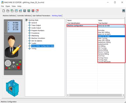Switch to the Machine Definition tab
This screenshot has height=103, width=126.
(9, 16)
